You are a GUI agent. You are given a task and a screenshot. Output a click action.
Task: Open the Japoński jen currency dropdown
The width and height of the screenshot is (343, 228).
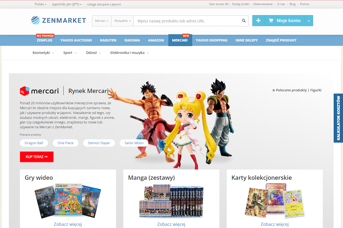click(x=67, y=4)
